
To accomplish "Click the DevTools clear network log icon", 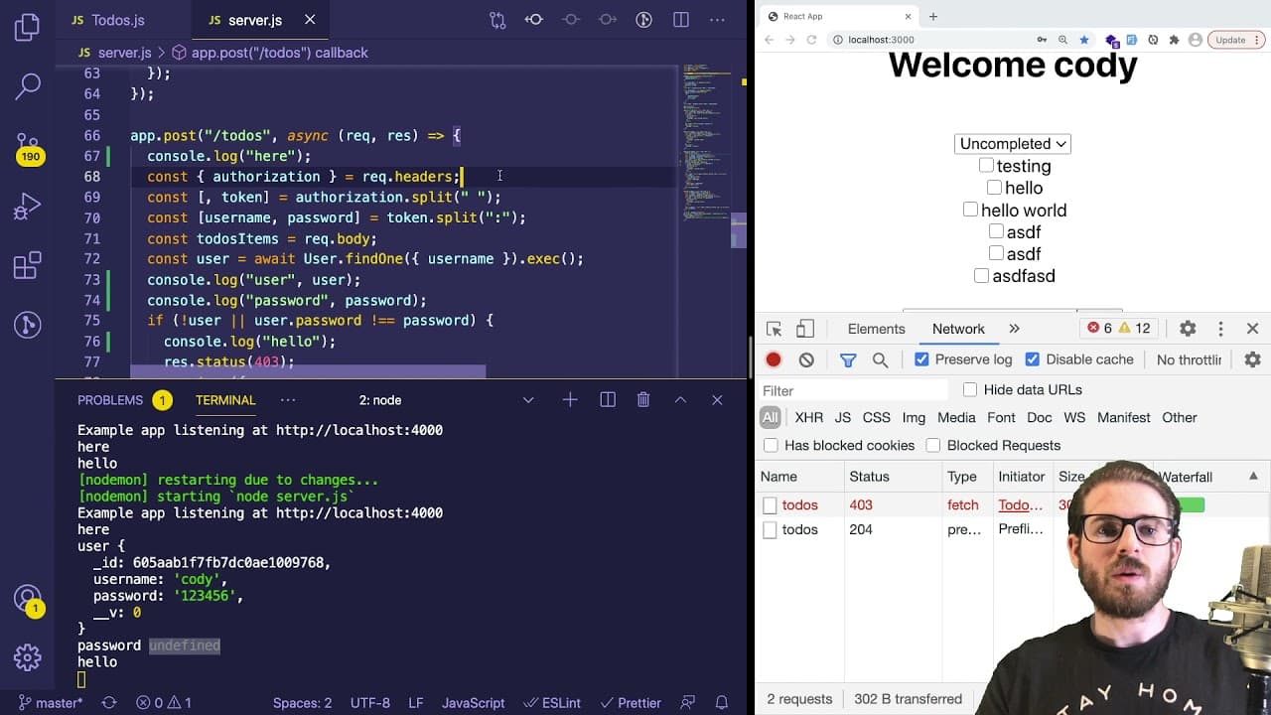I will [806, 359].
